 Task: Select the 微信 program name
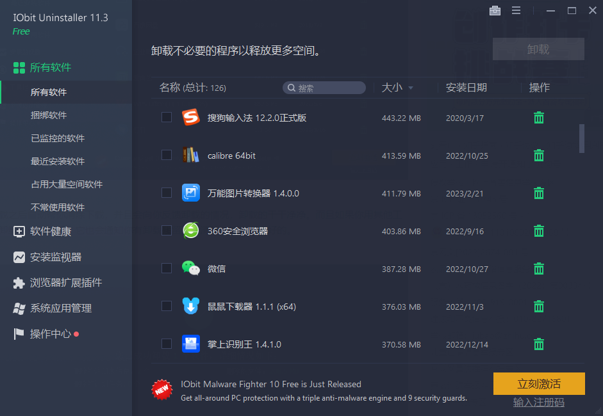217,269
